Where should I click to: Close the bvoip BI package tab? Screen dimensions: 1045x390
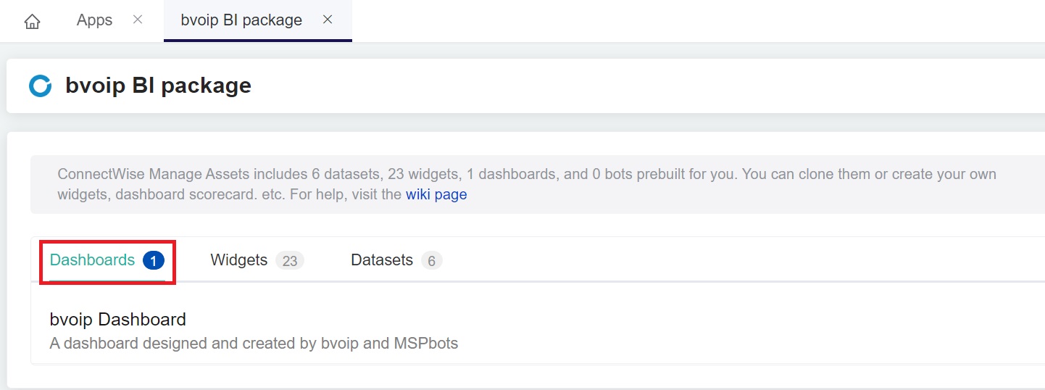tap(328, 20)
